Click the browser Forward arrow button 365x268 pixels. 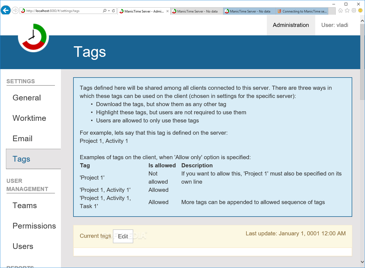click(x=15, y=11)
